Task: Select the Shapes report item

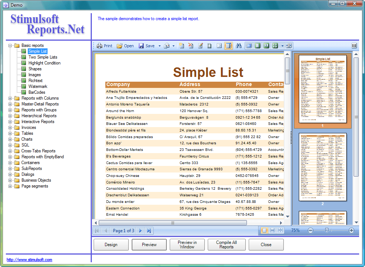Action: 35,69
